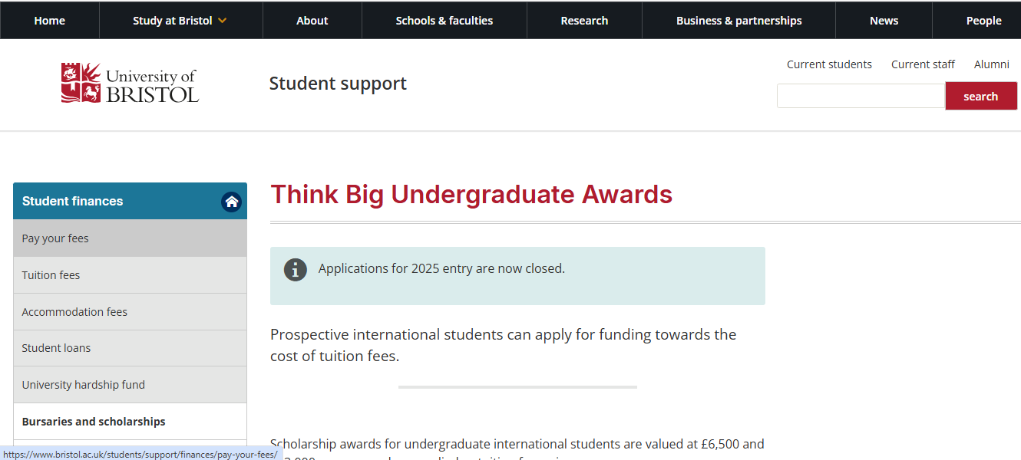Select the Research navigation item
This screenshot has width=1021, height=460.
tap(584, 21)
